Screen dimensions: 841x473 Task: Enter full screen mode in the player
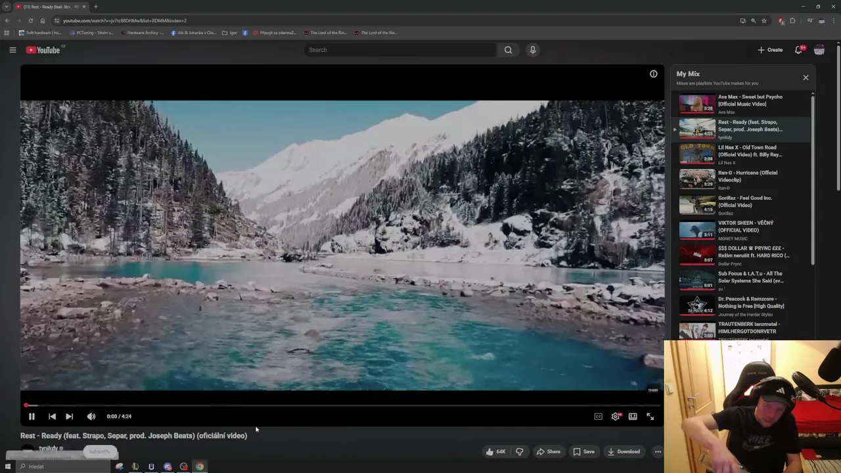click(650, 417)
